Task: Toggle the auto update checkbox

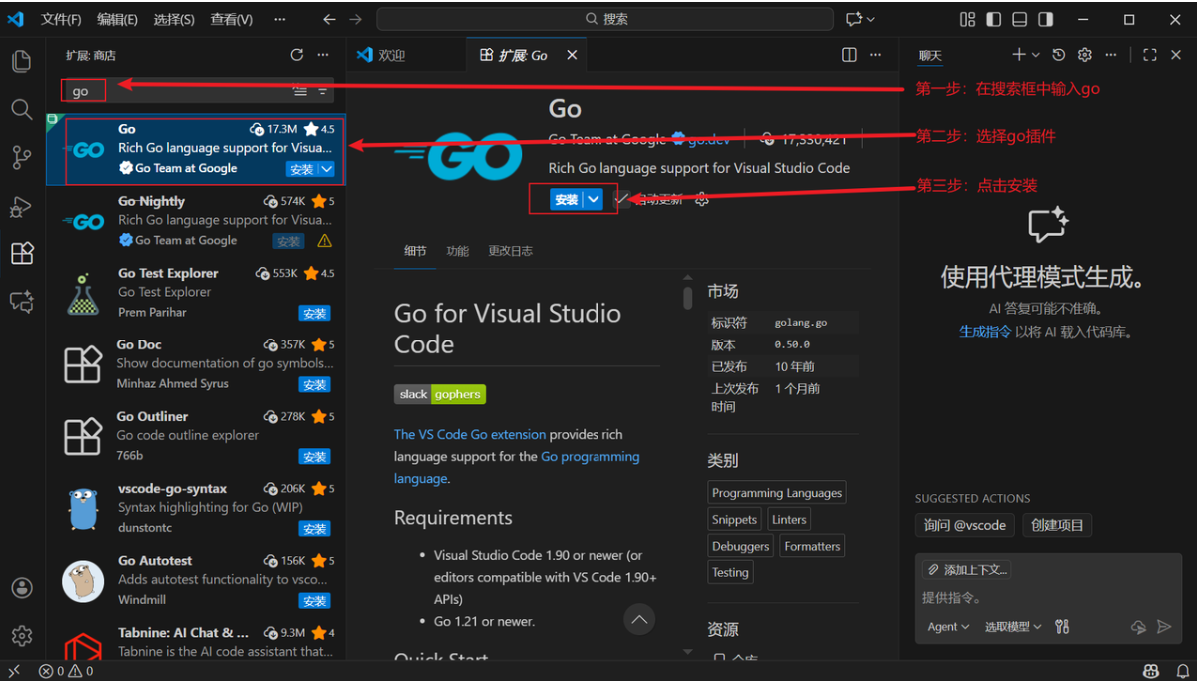Action: tap(622, 199)
